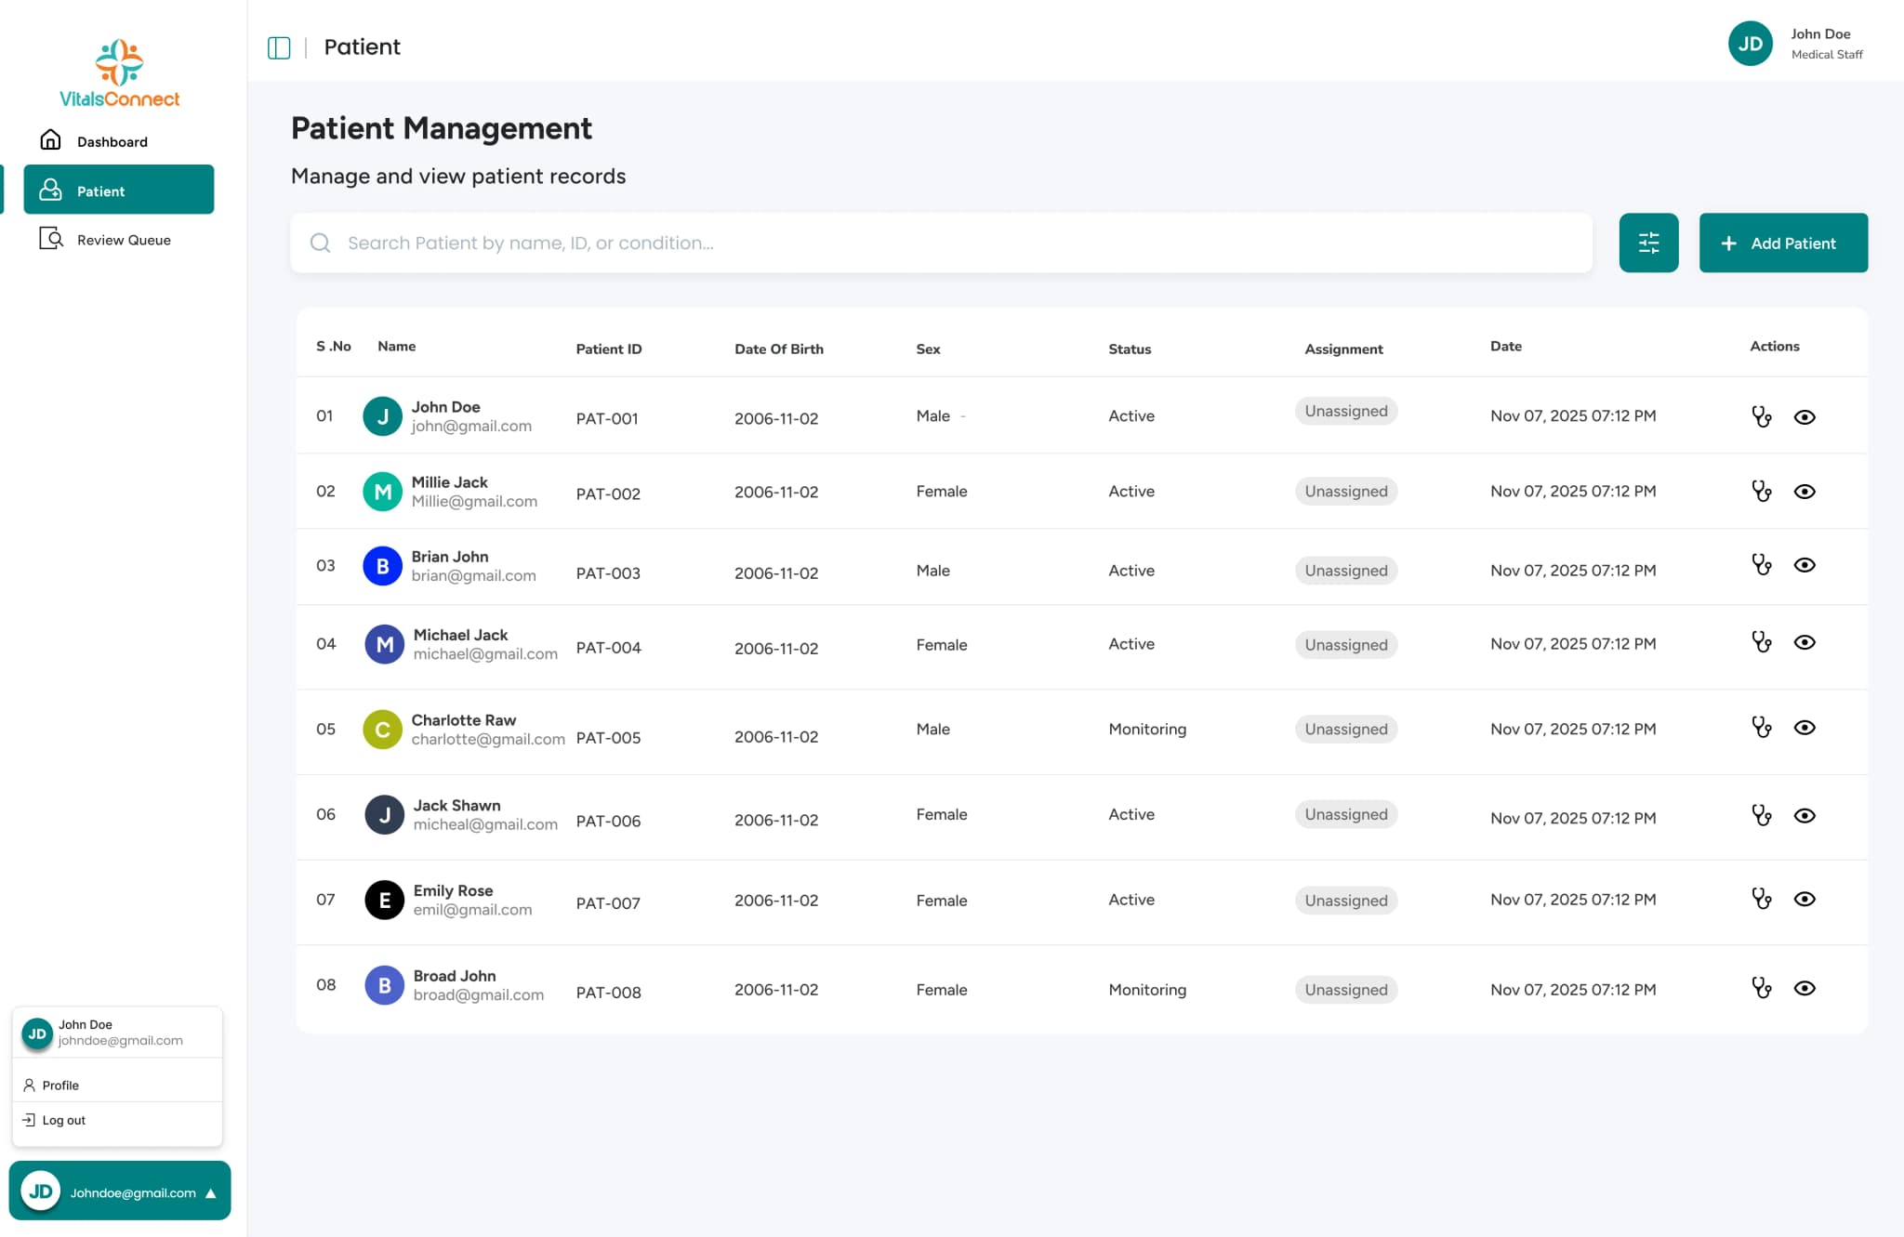The height and width of the screenshot is (1237, 1904).
Task: View Jack Shawn's record via eye icon
Action: (x=1804, y=816)
